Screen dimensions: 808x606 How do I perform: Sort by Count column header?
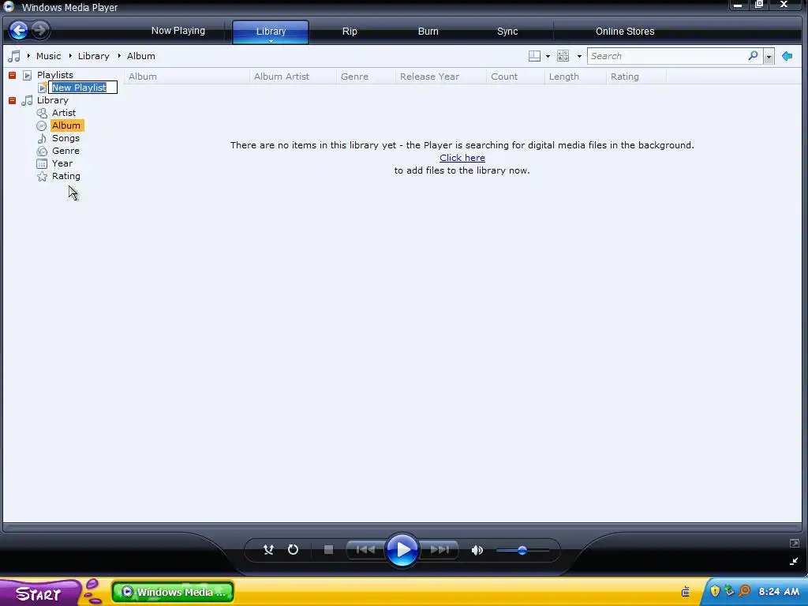[504, 77]
